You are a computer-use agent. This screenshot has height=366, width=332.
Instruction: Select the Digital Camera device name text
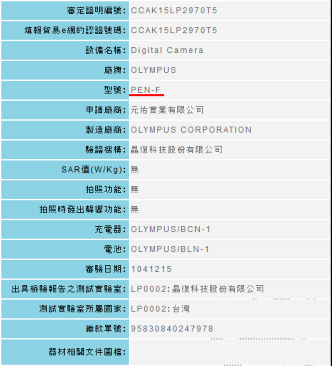click(167, 50)
